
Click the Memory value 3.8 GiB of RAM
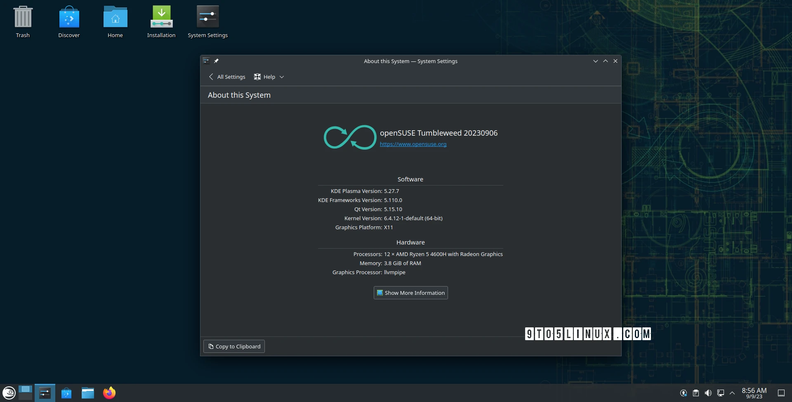click(x=403, y=263)
